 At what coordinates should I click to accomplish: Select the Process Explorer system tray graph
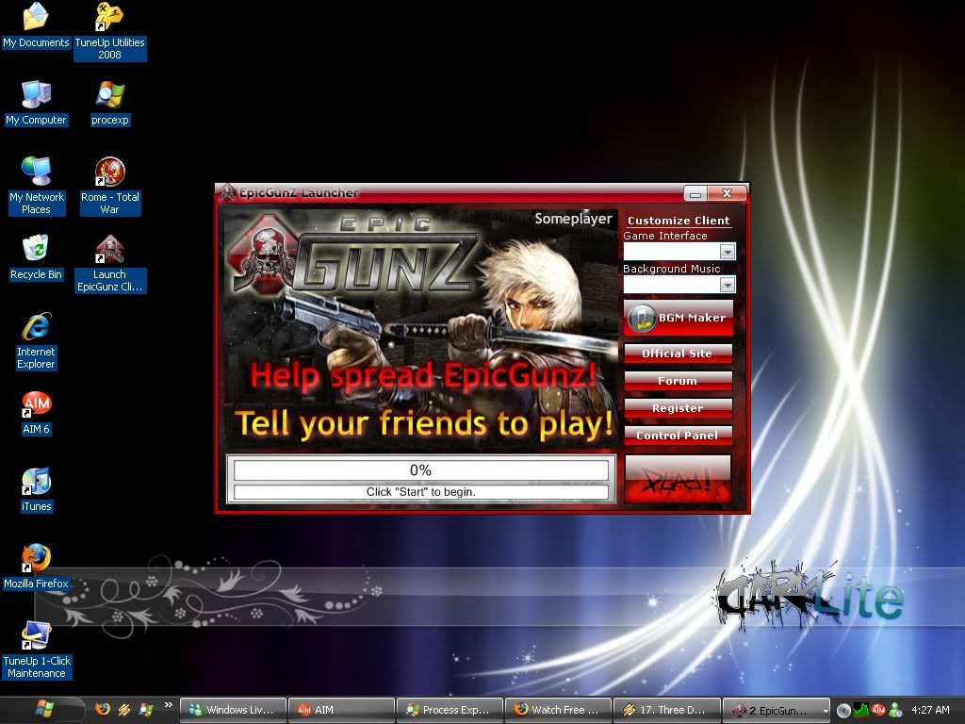pyautogui.click(x=860, y=710)
